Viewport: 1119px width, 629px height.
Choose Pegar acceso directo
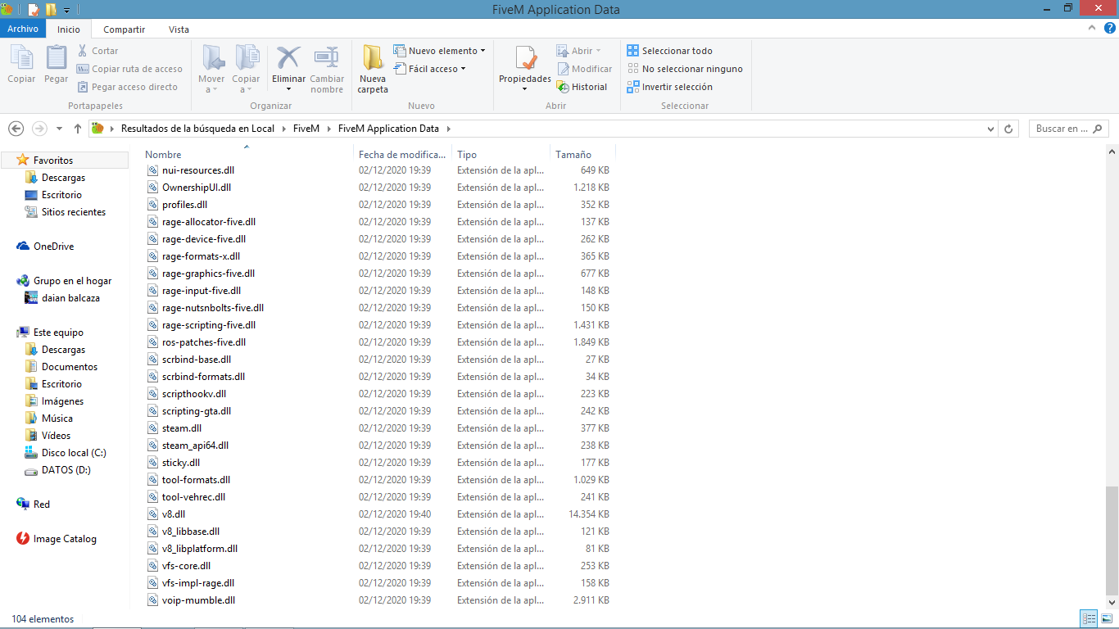pyautogui.click(x=128, y=87)
